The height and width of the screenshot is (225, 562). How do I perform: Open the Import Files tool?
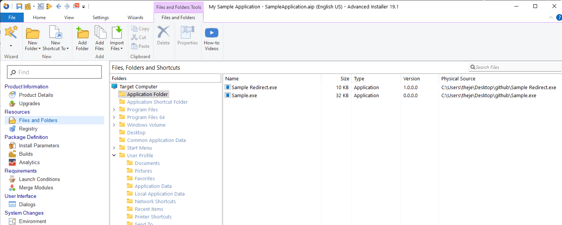(x=116, y=37)
